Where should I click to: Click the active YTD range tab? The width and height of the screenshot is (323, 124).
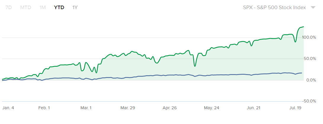click(59, 7)
